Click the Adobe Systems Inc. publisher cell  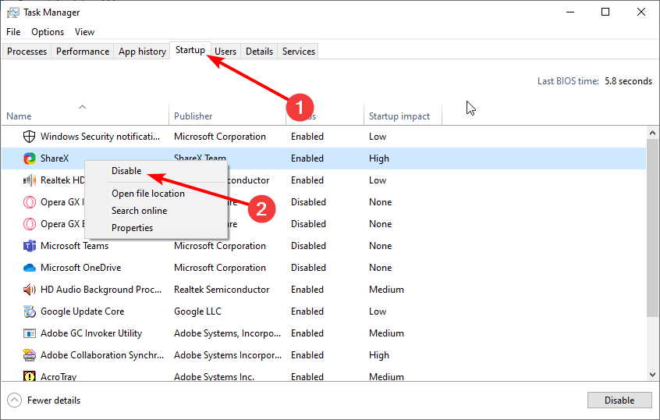(x=215, y=376)
